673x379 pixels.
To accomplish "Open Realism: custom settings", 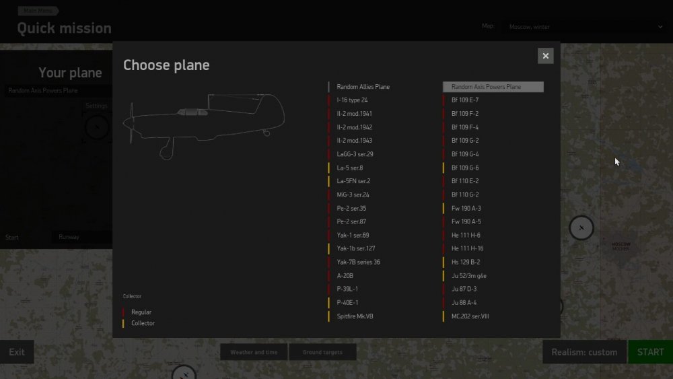I will [x=584, y=352].
